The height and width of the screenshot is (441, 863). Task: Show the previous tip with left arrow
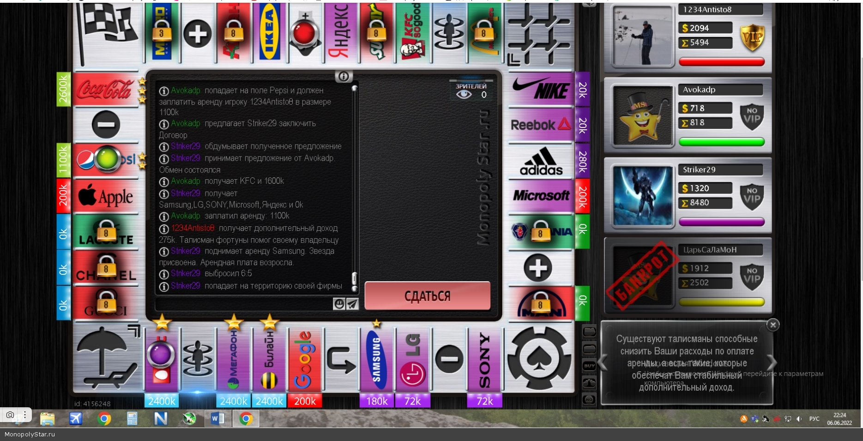pyautogui.click(x=603, y=362)
